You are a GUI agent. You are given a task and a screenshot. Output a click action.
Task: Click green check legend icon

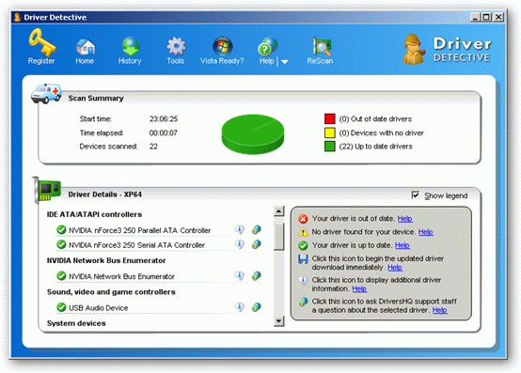pos(303,245)
